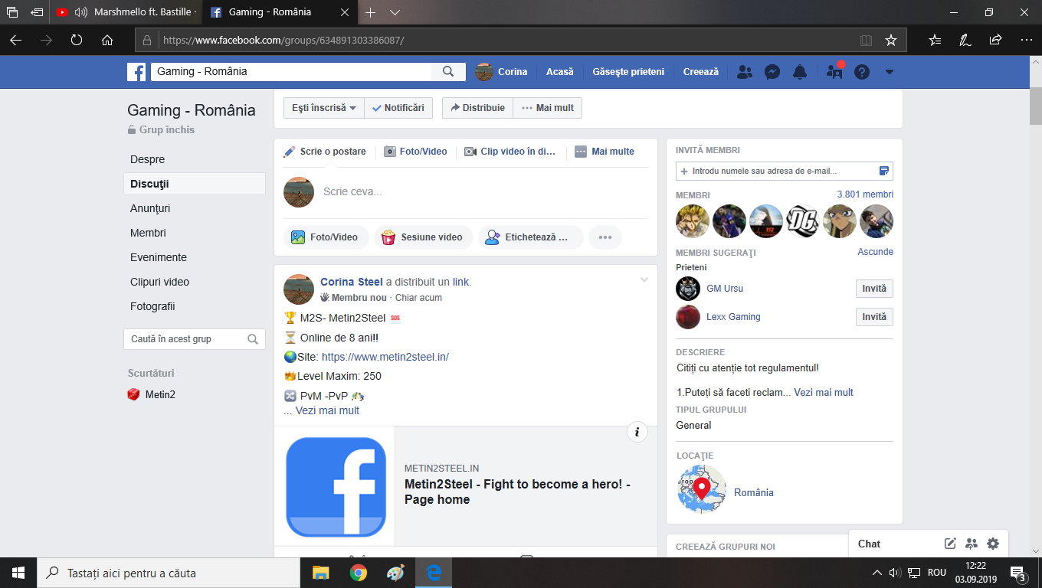Click the Distribuie group button
Viewport: 1042px width, 588px height.
[x=477, y=108]
